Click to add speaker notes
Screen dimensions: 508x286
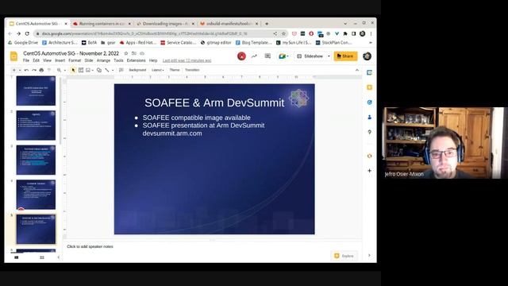[x=90, y=246]
